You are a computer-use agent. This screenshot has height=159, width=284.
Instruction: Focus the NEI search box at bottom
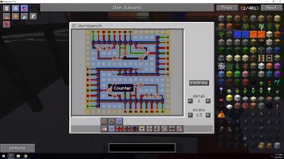pos(142,148)
